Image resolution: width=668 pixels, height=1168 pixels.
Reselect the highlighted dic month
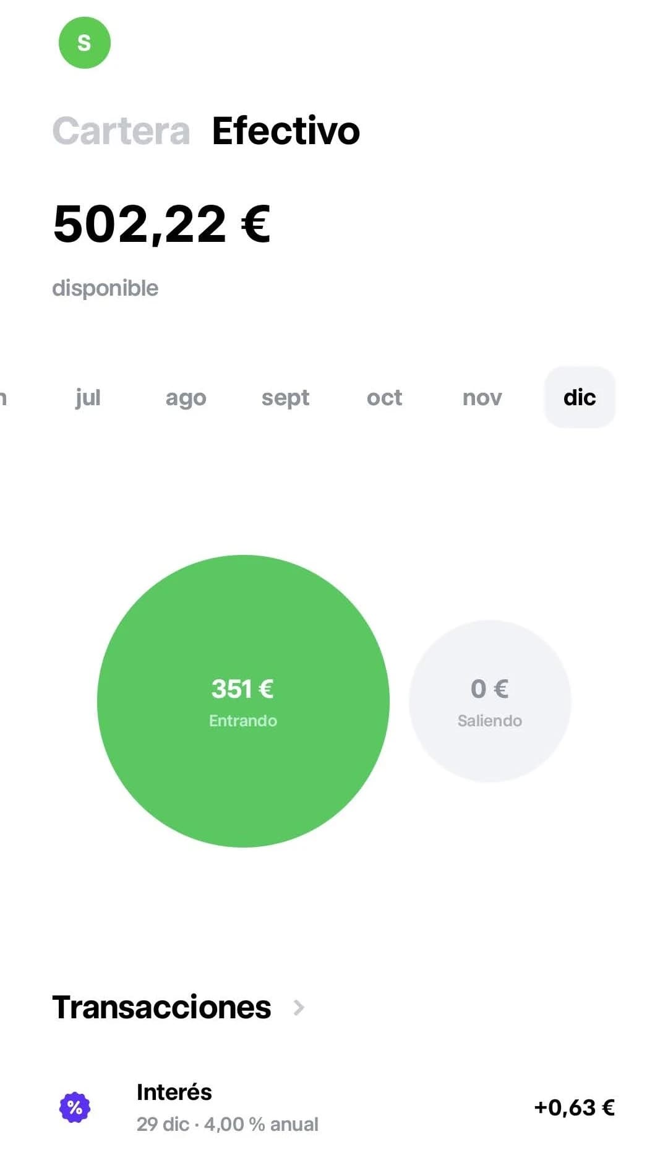click(579, 398)
